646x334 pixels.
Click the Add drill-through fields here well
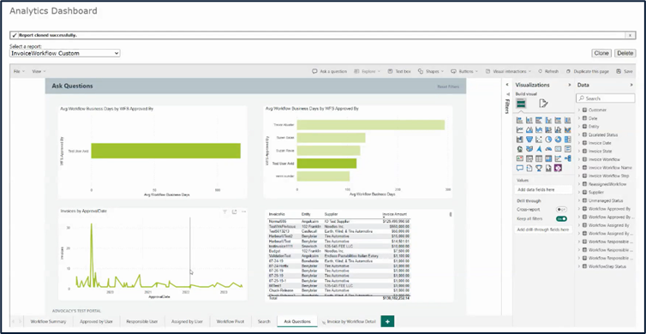543,230
